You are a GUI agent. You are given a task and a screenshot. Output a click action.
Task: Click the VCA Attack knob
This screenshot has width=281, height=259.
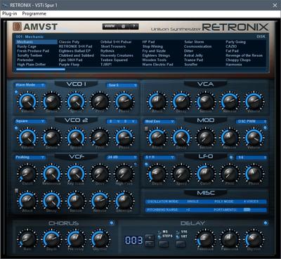coord(157,102)
